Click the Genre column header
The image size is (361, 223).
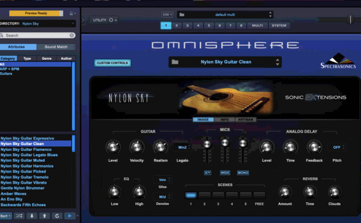pos(47,58)
